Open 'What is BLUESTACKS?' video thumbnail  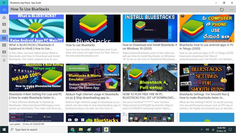[36, 28]
